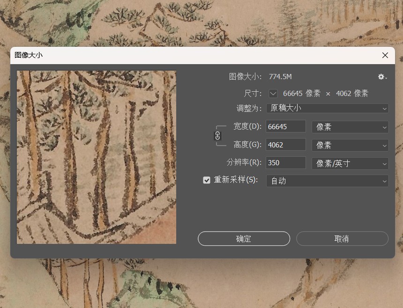
Task: Open the 宽度 unit dropdown
Action: click(x=350, y=127)
